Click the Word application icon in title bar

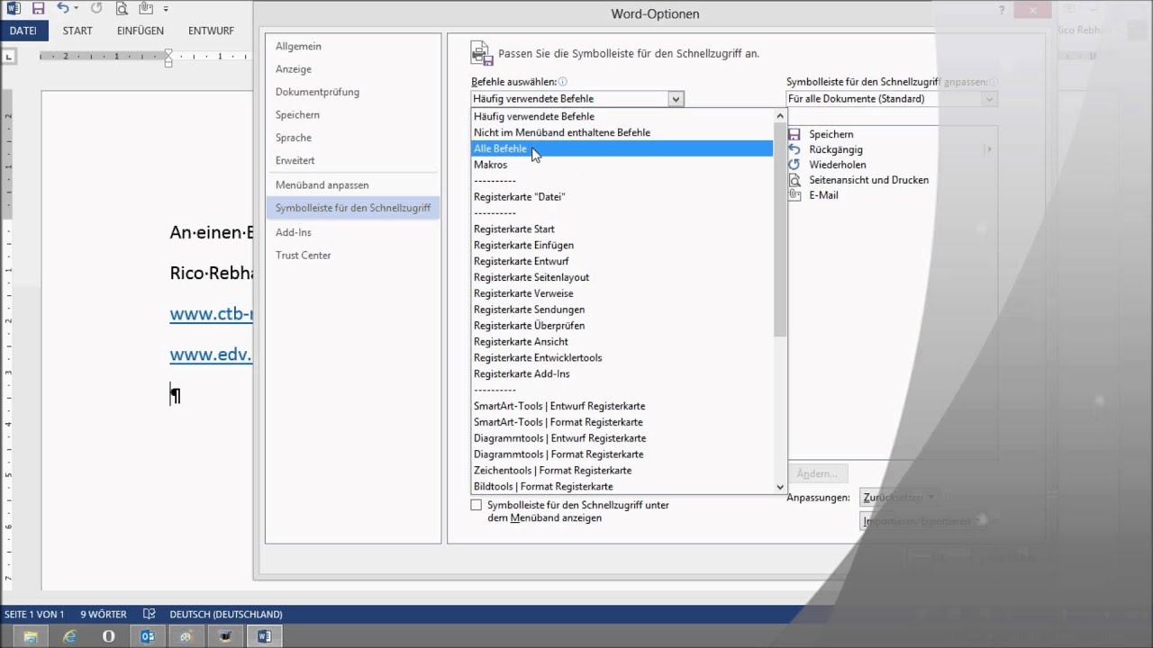click(x=14, y=9)
